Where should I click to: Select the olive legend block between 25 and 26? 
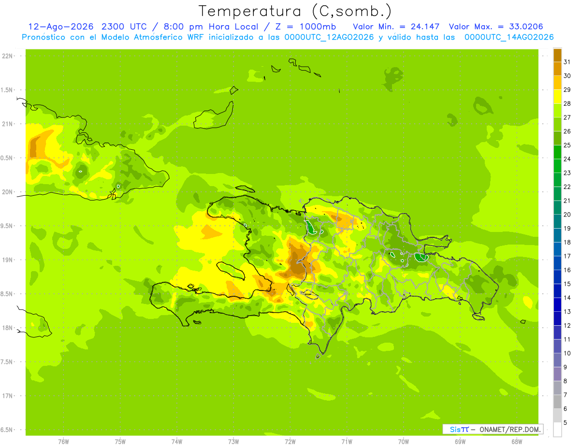click(557, 138)
